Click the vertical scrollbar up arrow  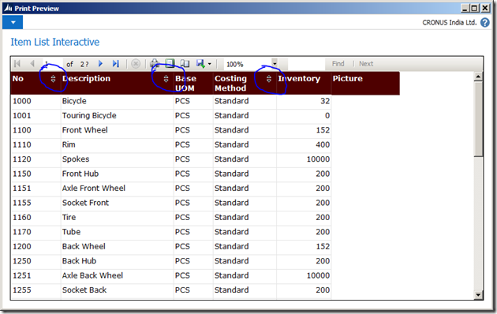click(478, 77)
